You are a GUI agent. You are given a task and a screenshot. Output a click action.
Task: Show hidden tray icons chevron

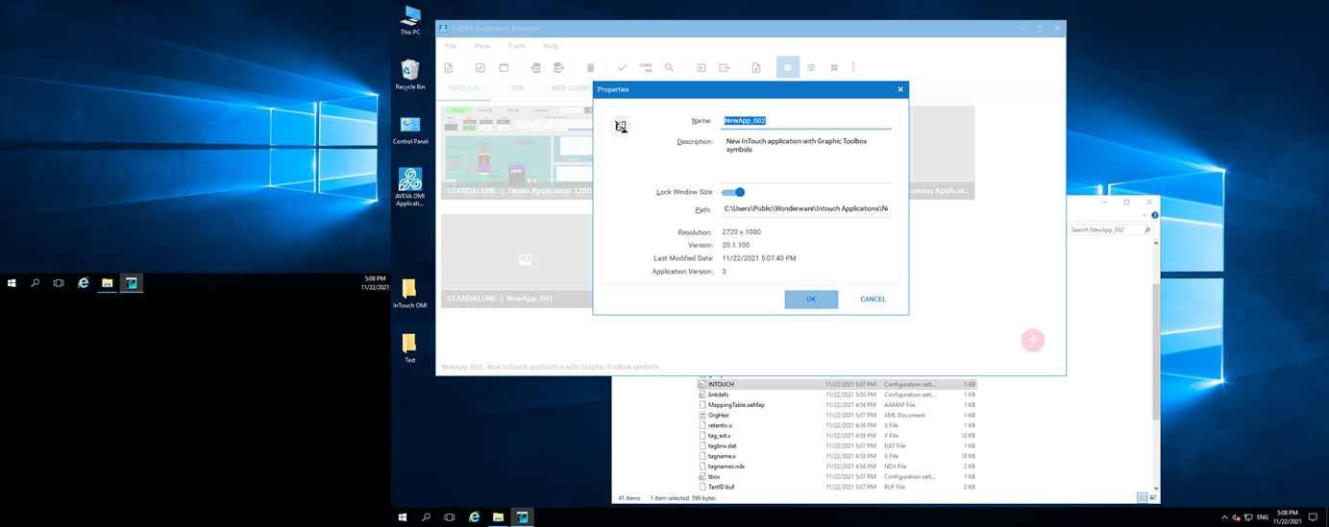(x=1224, y=517)
